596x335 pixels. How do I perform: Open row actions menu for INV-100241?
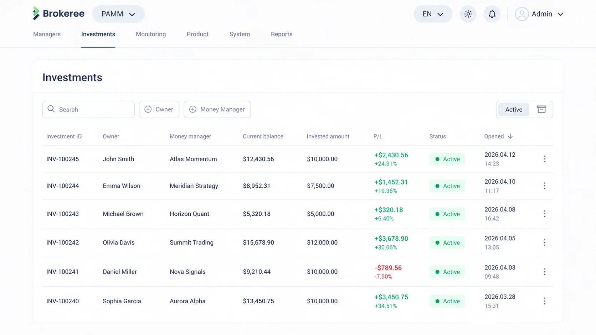pos(544,272)
